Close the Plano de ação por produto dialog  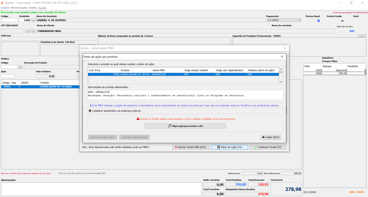(x=282, y=57)
